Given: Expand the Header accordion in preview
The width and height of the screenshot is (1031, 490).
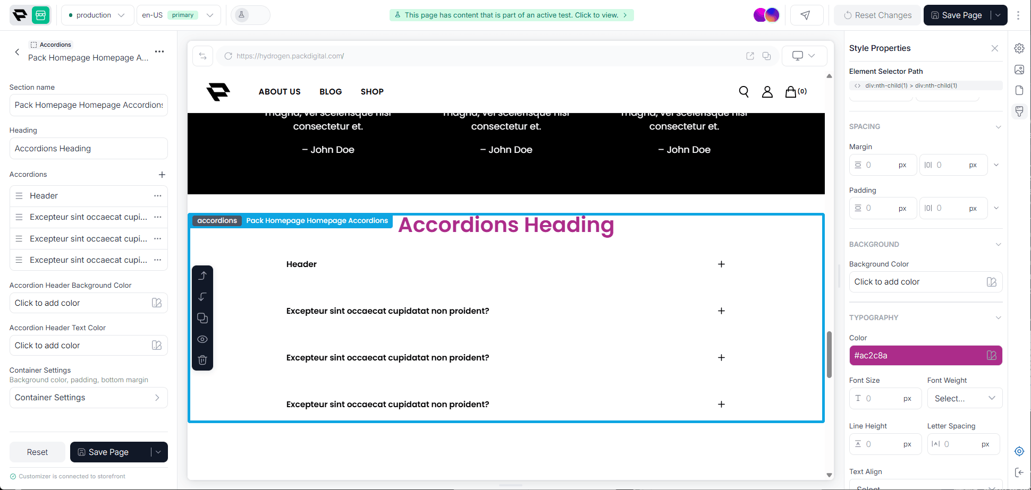Looking at the screenshot, I should (x=721, y=264).
